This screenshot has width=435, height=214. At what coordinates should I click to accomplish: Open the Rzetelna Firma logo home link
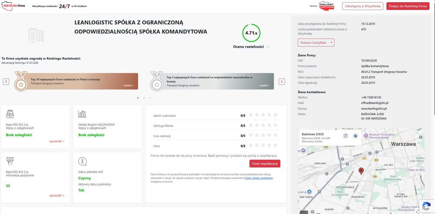(x=13, y=6)
